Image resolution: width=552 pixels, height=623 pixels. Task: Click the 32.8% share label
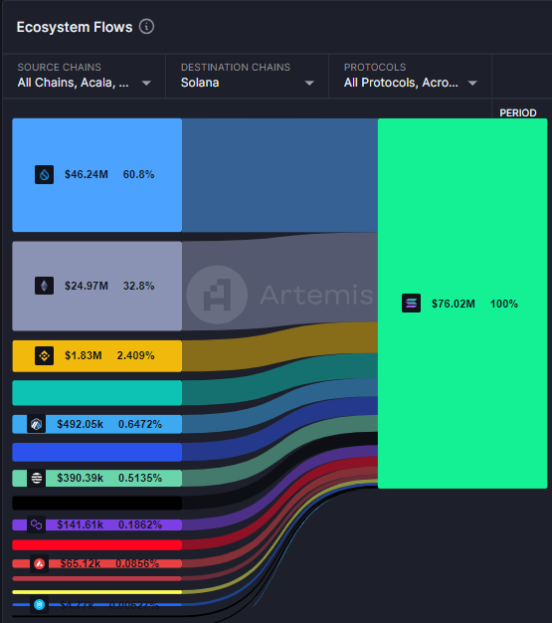(138, 286)
